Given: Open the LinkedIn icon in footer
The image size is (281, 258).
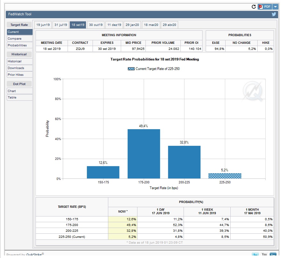Looking at the screenshot, I should [273, 255].
